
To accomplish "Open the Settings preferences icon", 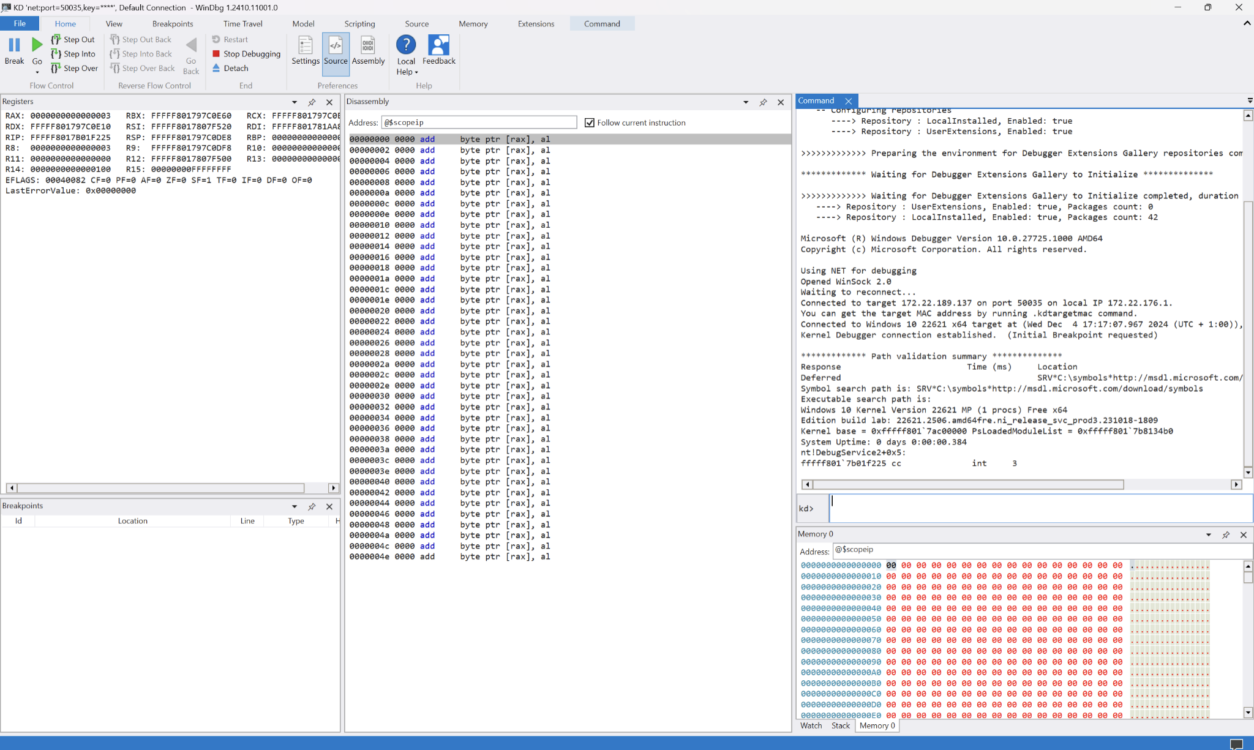I will point(305,45).
